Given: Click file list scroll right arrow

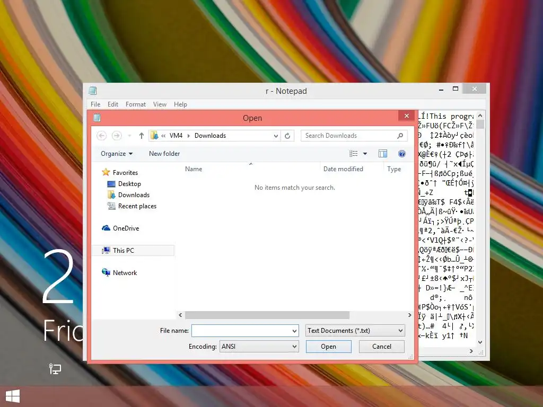Looking at the screenshot, I should (x=409, y=315).
